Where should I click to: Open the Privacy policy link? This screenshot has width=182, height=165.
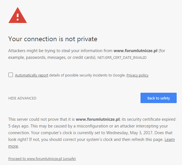click(137, 75)
